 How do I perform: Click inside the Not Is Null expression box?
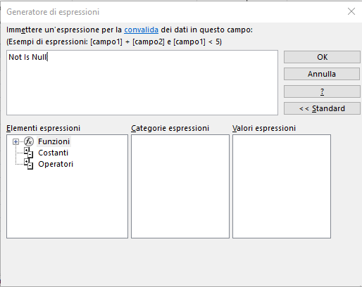[x=142, y=82]
